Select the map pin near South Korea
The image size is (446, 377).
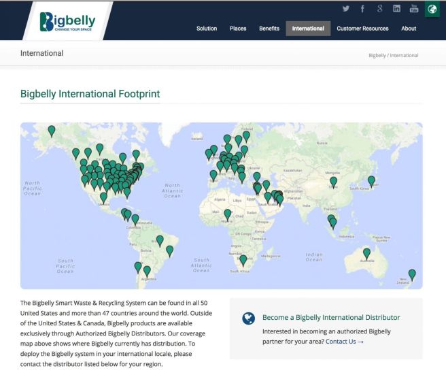point(371,180)
